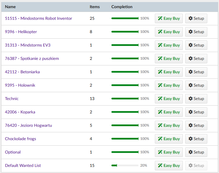
Task: Open Setup for 9396 - Helikopter
Action: pos(196,32)
